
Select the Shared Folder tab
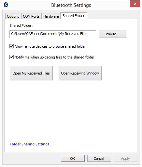pyautogui.click(x=74, y=16)
